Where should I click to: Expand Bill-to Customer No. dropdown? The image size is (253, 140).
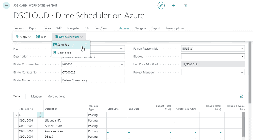(122, 64)
